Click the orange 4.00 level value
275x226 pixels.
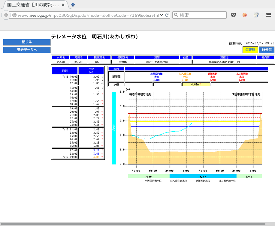(x=96, y=157)
